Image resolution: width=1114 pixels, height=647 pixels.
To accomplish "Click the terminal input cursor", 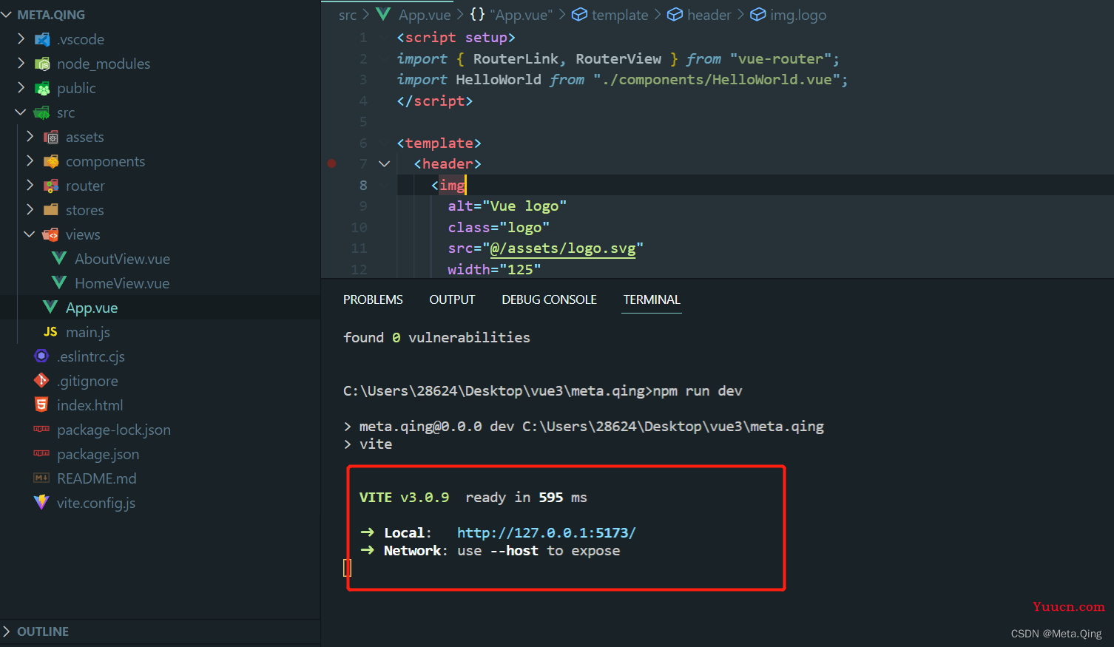I will [347, 568].
